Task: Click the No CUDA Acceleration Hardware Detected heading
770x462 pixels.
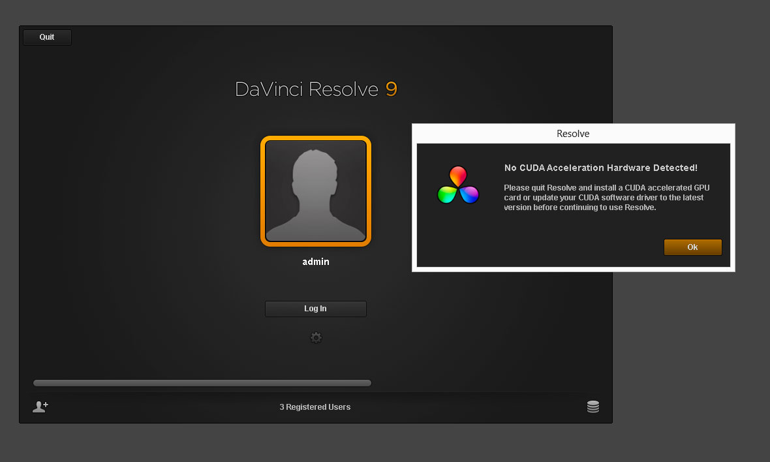Action: pyautogui.click(x=600, y=168)
